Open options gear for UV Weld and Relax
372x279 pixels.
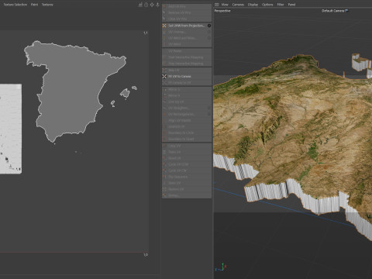(x=209, y=38)
